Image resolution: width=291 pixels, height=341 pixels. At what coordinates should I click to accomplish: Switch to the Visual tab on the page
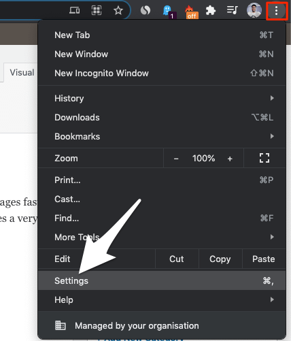point(22,73)
